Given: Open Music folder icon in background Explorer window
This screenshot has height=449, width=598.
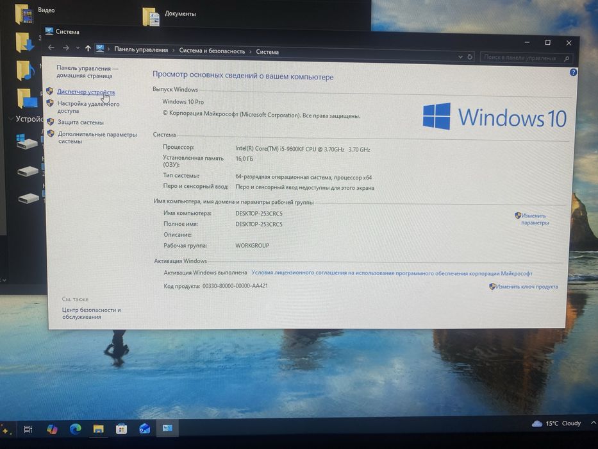Looking at the screenshot, I should (x=26, y=71).
